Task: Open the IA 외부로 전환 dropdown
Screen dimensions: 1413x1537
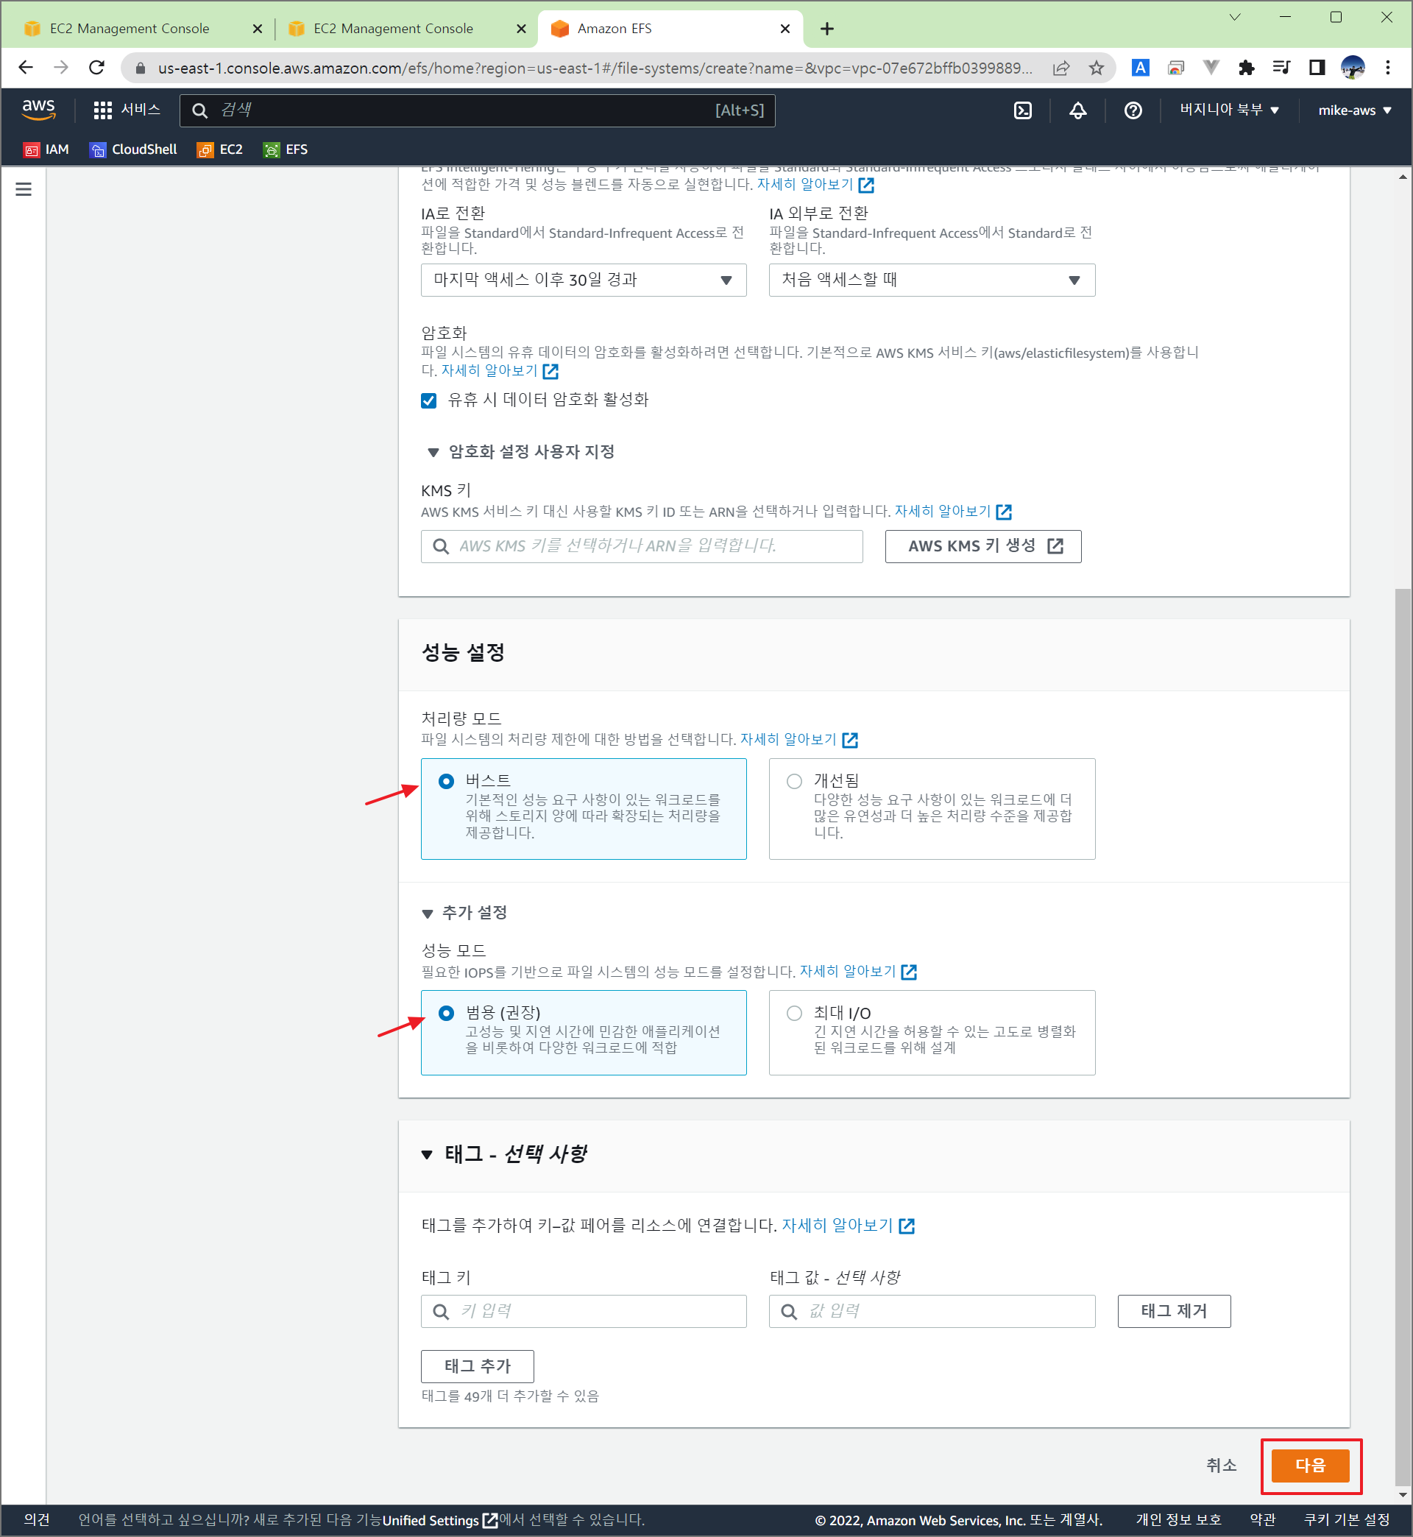Action: [931, 280]
